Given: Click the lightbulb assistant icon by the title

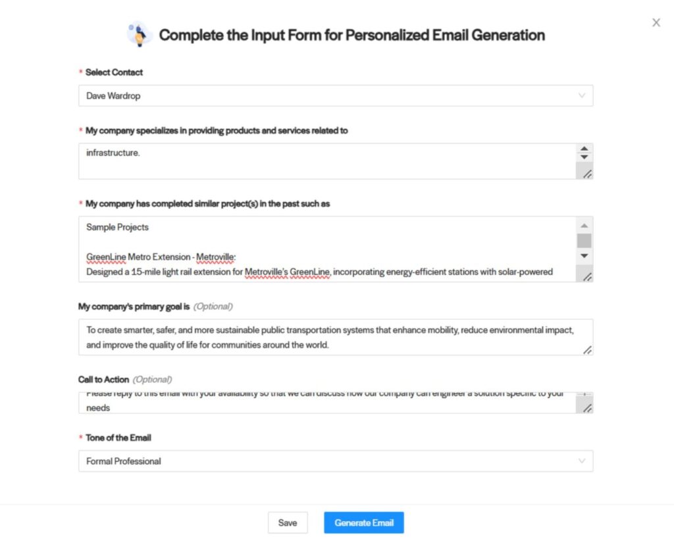Looking at the screenshot, I should click(139, 34).
